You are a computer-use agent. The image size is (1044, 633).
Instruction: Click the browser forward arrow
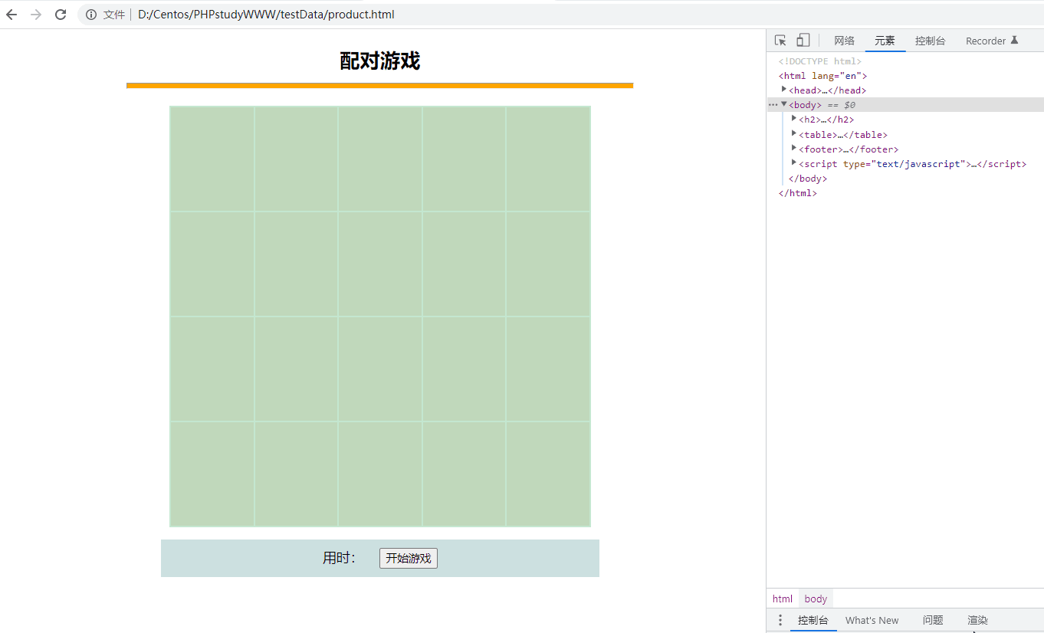tap(36, 15)
